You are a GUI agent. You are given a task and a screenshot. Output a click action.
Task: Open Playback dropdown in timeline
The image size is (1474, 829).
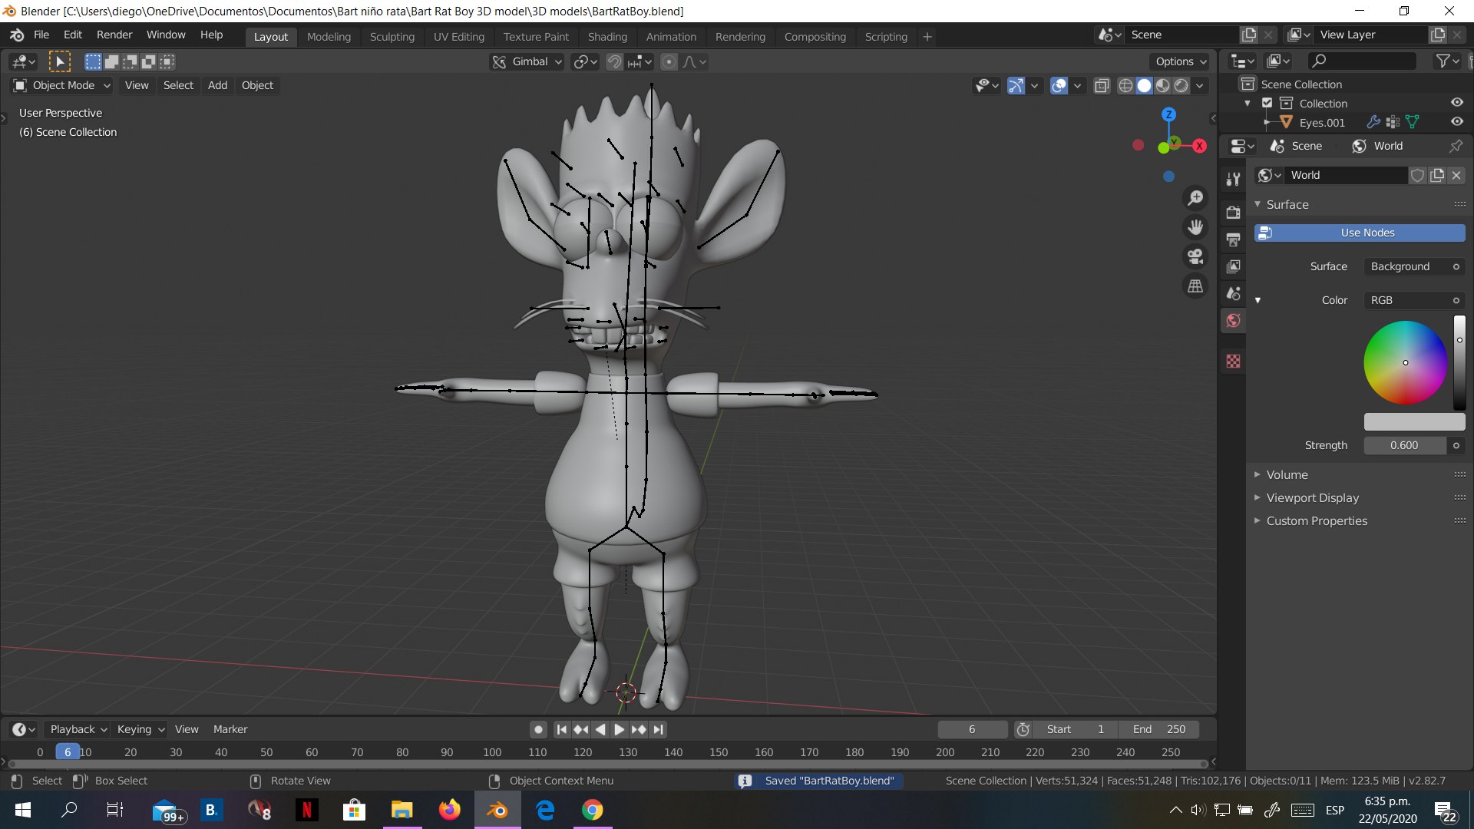coord(78,729)
